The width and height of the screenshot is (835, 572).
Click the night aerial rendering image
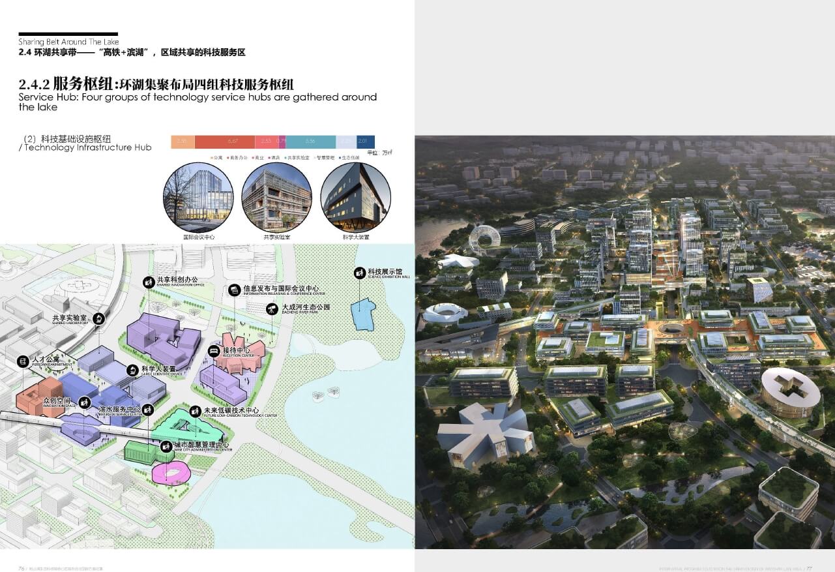tap(624, 342)
